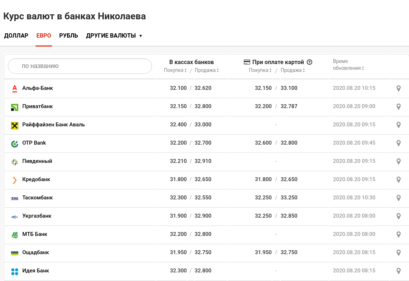Open the OTP Bank link
This screenshot has height=281, width=409.
(x=34, y=143)
